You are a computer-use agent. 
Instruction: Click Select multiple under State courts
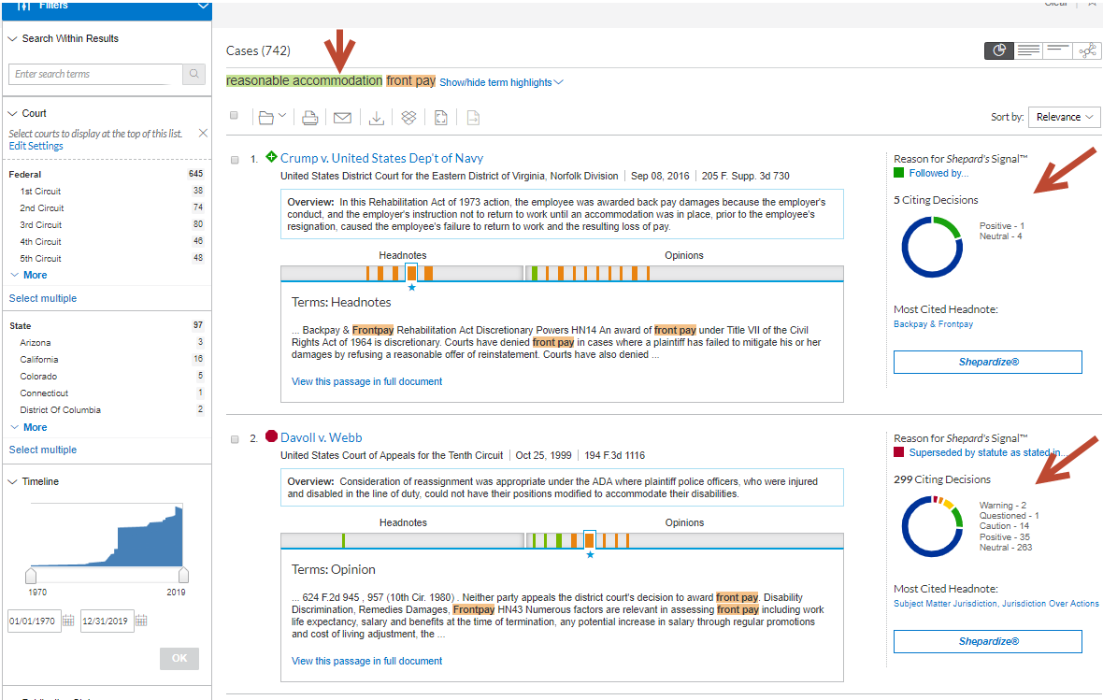coord(43,450)
